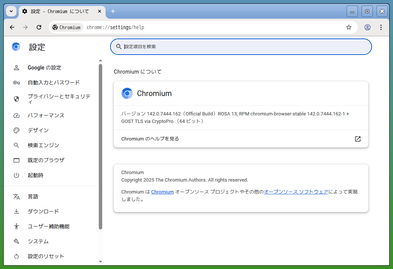Click the person icon for Google の設定
Image resolution: width=393 pixels, height=269 pixels.
coord(16,68)
